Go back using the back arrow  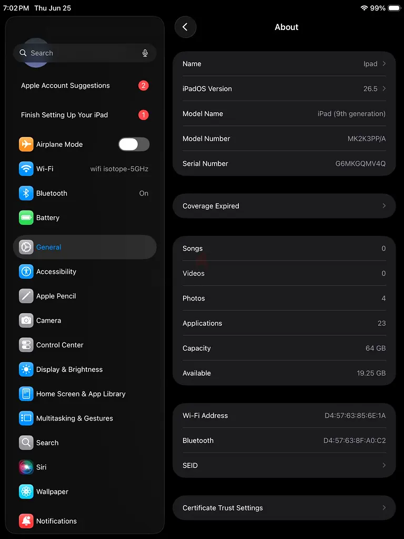pyautogui.click(x=186, y=27)
